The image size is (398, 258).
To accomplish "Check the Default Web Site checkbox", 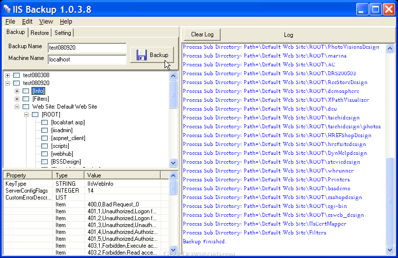I will 26,107.
